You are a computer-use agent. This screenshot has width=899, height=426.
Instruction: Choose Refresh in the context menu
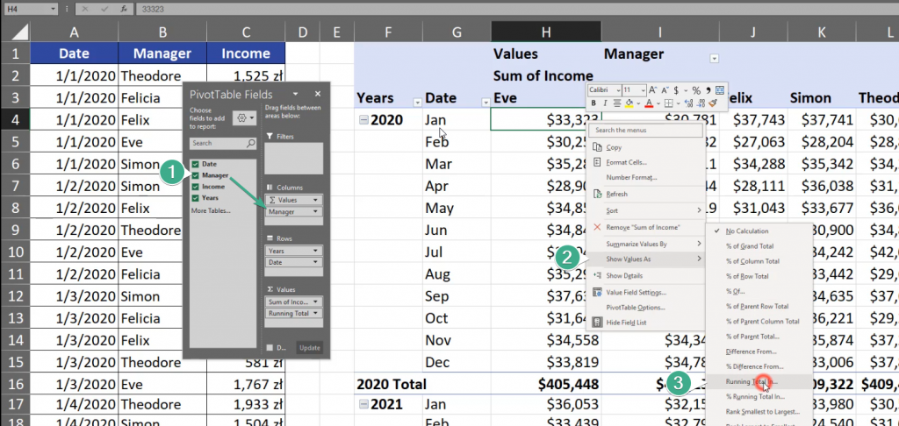coord(616,194)
